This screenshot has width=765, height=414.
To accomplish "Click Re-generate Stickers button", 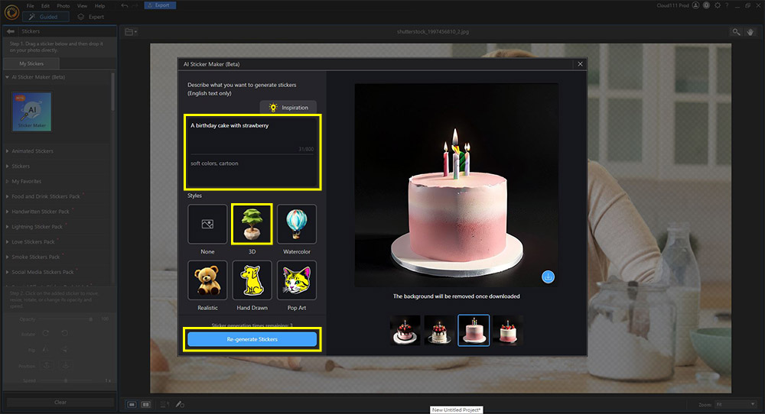I will coord(252,339).
